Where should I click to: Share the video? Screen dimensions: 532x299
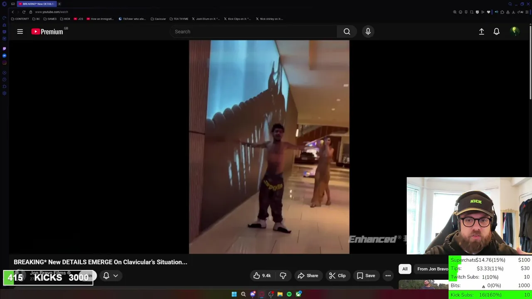[x=308, y=276]
